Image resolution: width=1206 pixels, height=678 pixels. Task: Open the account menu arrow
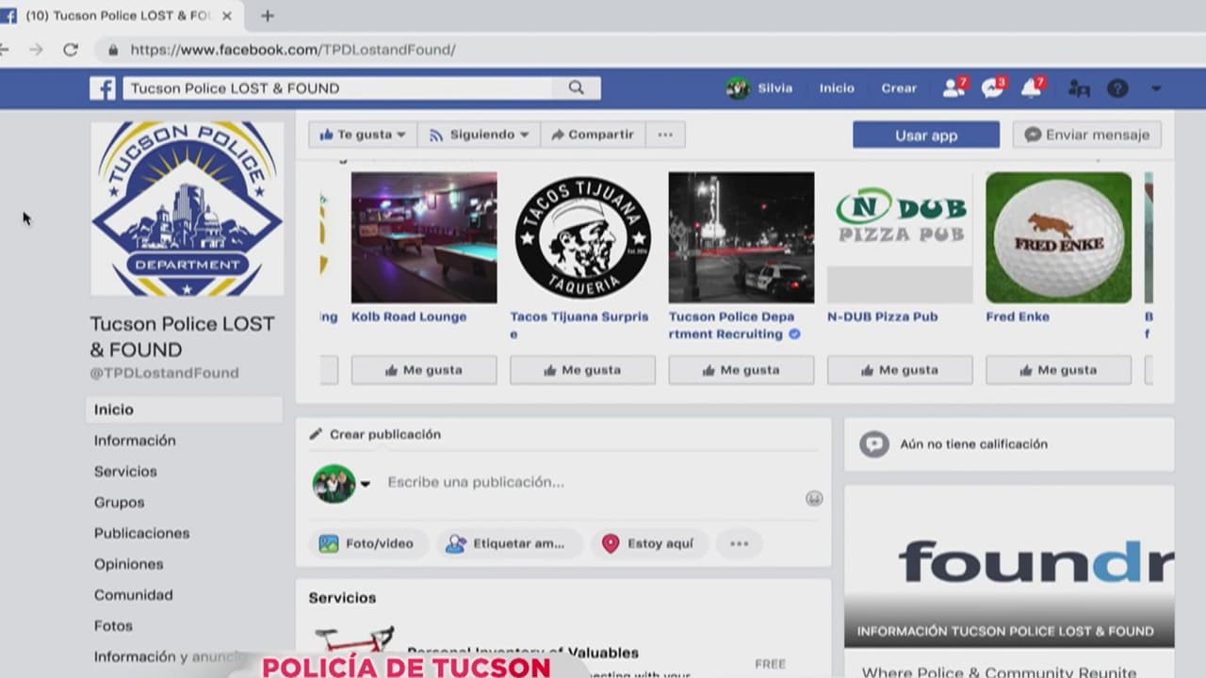1156,89
